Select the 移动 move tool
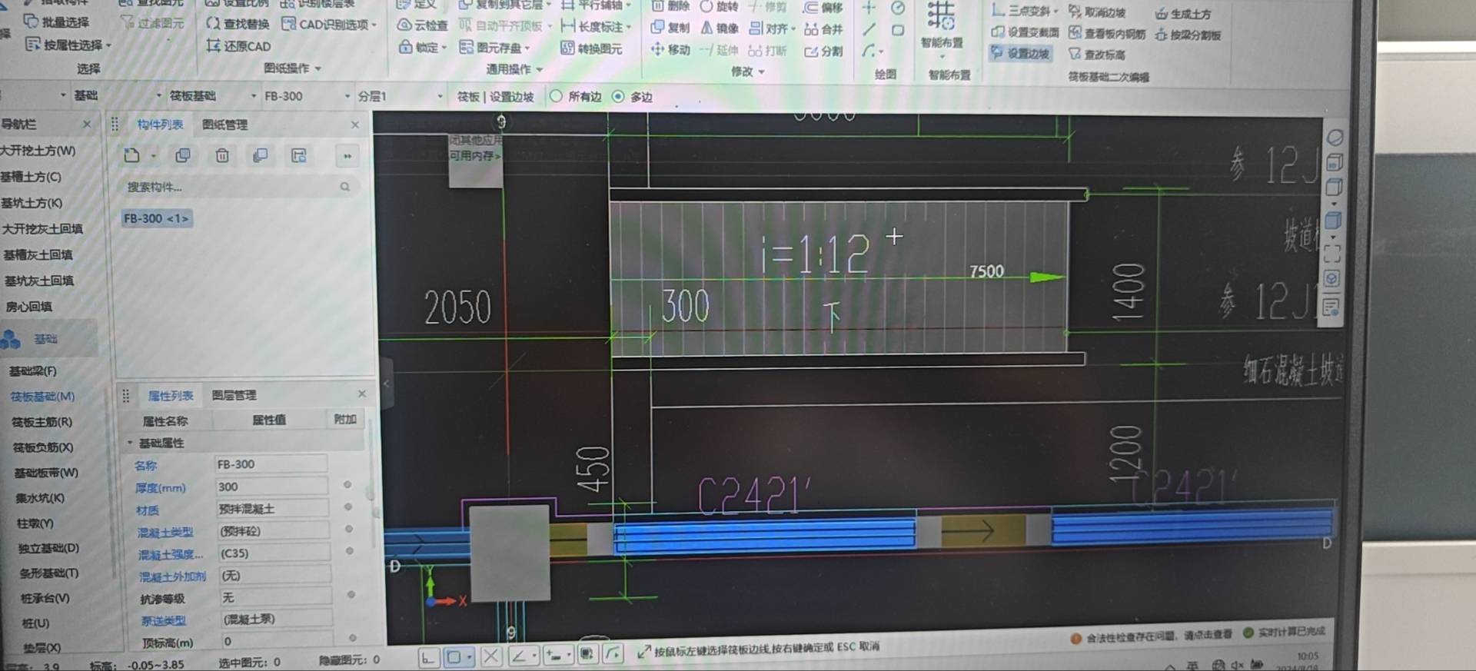 click(x=670, y=50)
